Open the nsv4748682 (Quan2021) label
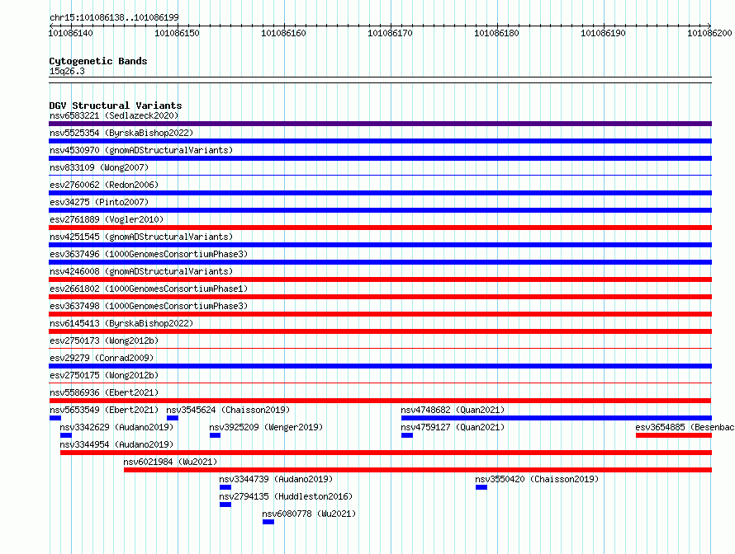This screenshot has height=554, width=735. (x=453, y=410)
